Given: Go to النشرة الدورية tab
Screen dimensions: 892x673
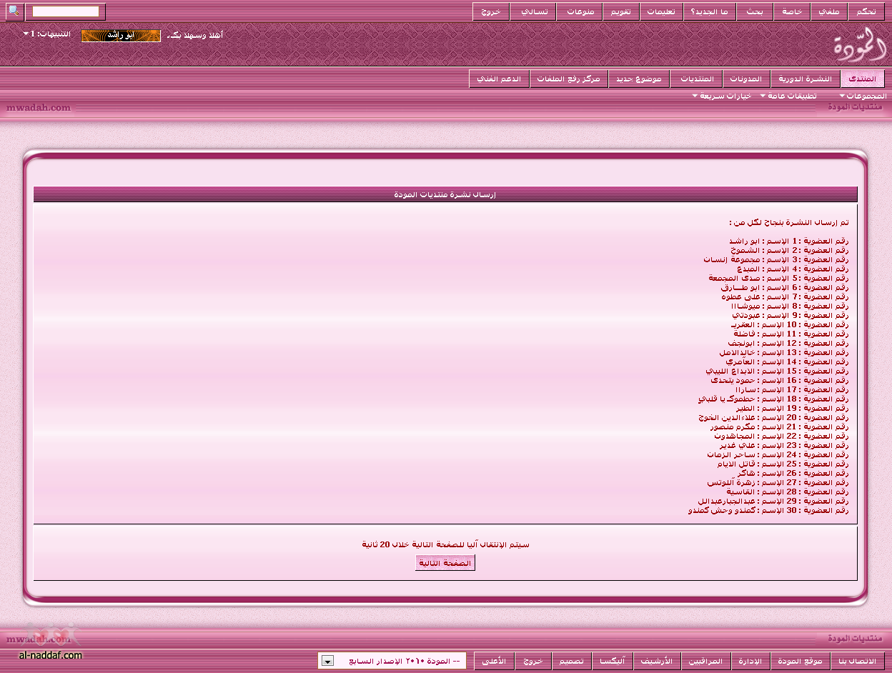Looking at the screenshot, I should coord(806,79).
